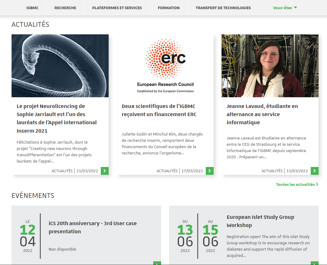Open the worm microscope image thumbnail
The height and width of the screenshot is (265, 327).
point(60,66)
